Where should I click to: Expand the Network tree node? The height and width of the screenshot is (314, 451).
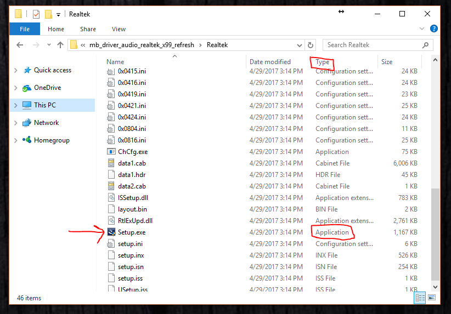point(16,123)
